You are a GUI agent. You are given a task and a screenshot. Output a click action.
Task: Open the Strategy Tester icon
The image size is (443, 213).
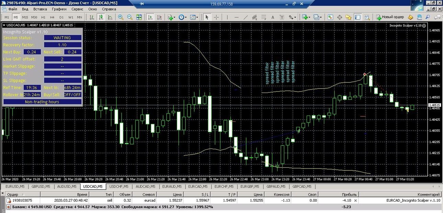tap(366, 17)
